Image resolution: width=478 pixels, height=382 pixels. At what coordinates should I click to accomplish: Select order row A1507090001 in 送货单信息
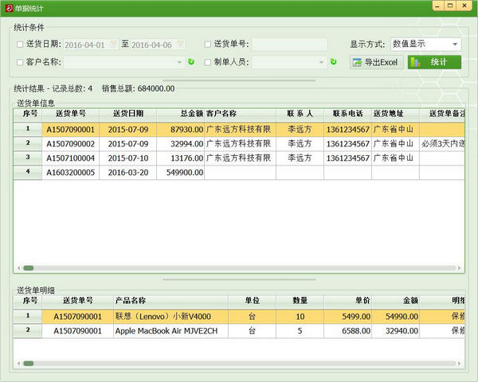coord(239,130)
